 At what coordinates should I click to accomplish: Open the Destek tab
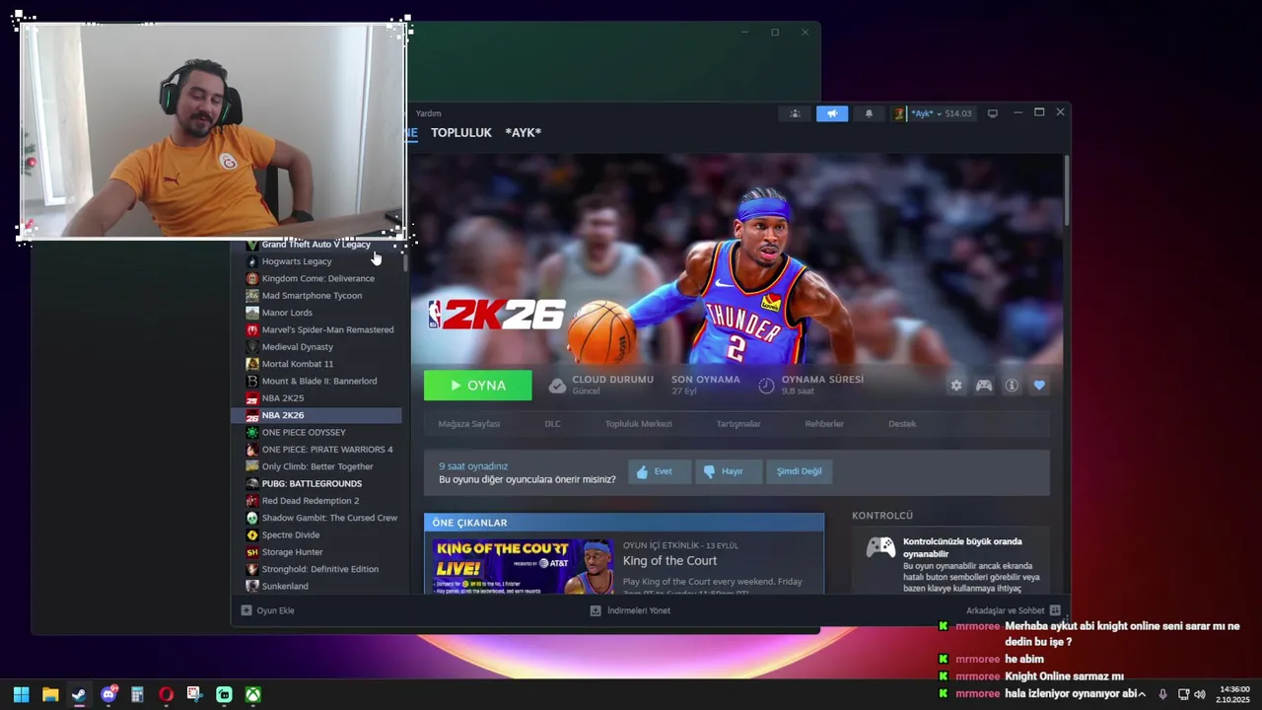click(x=902, y=424)
